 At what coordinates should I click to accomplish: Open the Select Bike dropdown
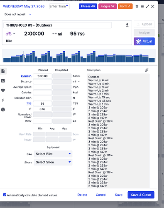(53, 154)
